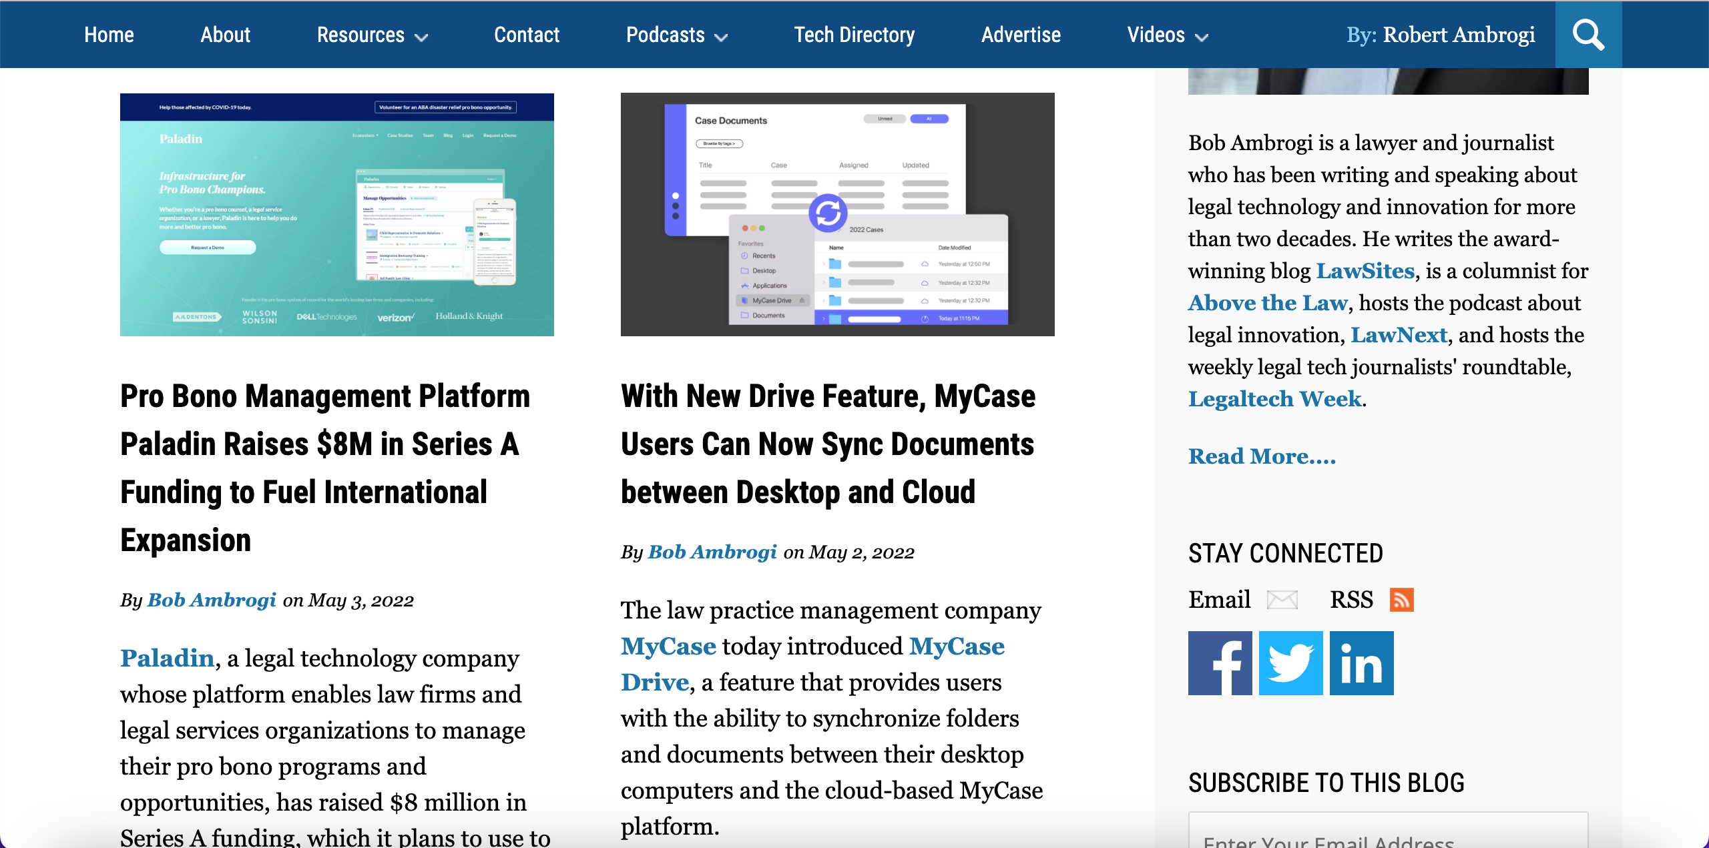Select the Advertise menu item
1709x848 pixels.
tap(1021, 35)
